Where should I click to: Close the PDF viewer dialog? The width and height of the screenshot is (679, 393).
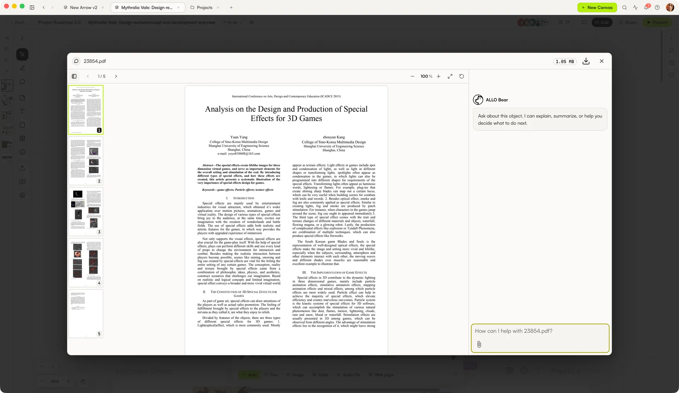coord(602,61)
